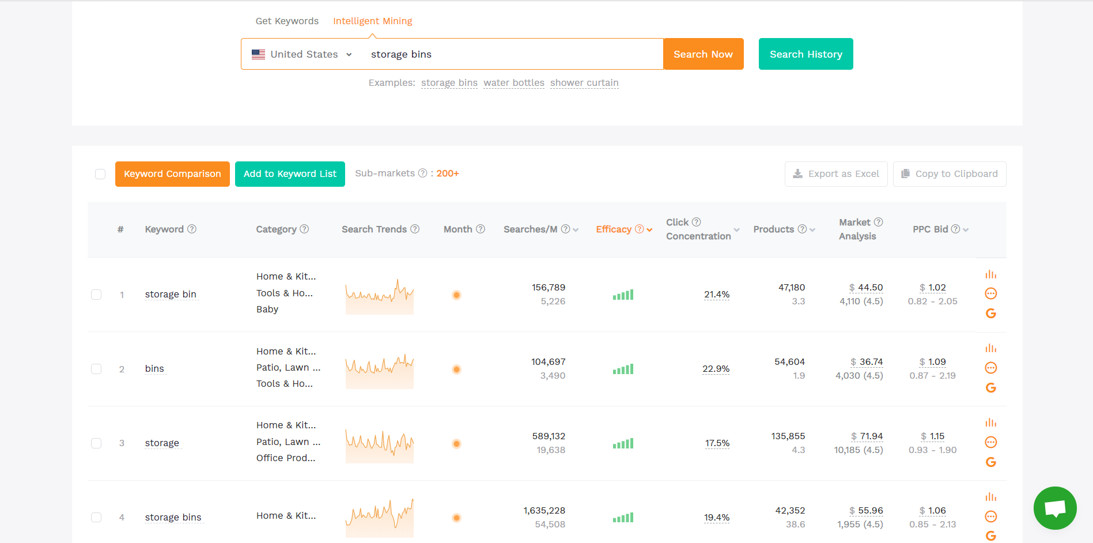Viewport: 1093px width, 543px height.
Task: Click the Google icon in storage bin row
Action: (x=990, y=313)
